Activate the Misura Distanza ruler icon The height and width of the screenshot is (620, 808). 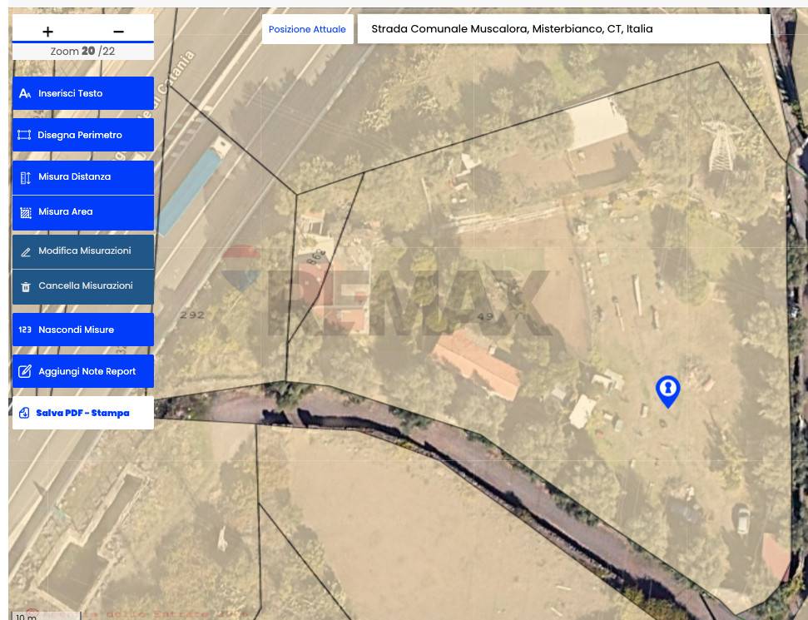[x=25, y=177]
